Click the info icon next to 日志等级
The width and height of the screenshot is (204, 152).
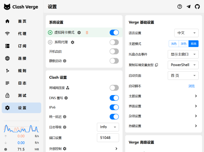(65, 127)
